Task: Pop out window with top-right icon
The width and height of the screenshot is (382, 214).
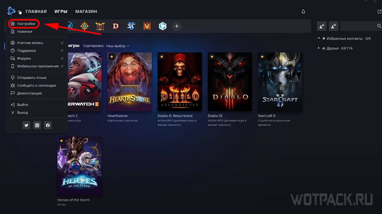Action: tap(379, 12)
